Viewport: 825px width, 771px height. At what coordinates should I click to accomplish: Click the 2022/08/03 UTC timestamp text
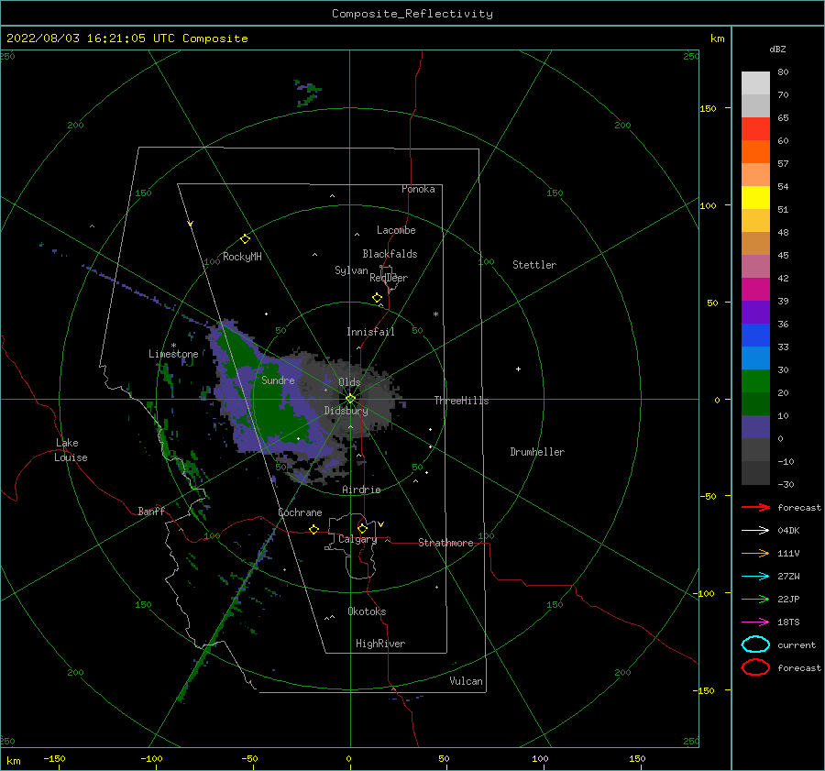tap(126, 39)
